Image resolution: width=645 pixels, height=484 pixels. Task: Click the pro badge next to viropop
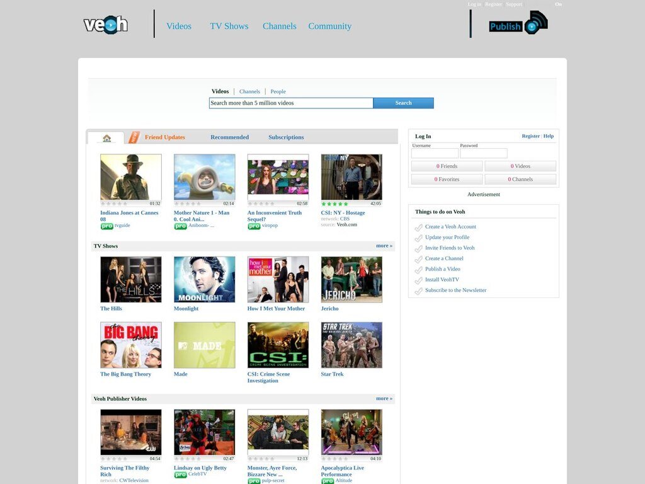click(x=254, y=226)
